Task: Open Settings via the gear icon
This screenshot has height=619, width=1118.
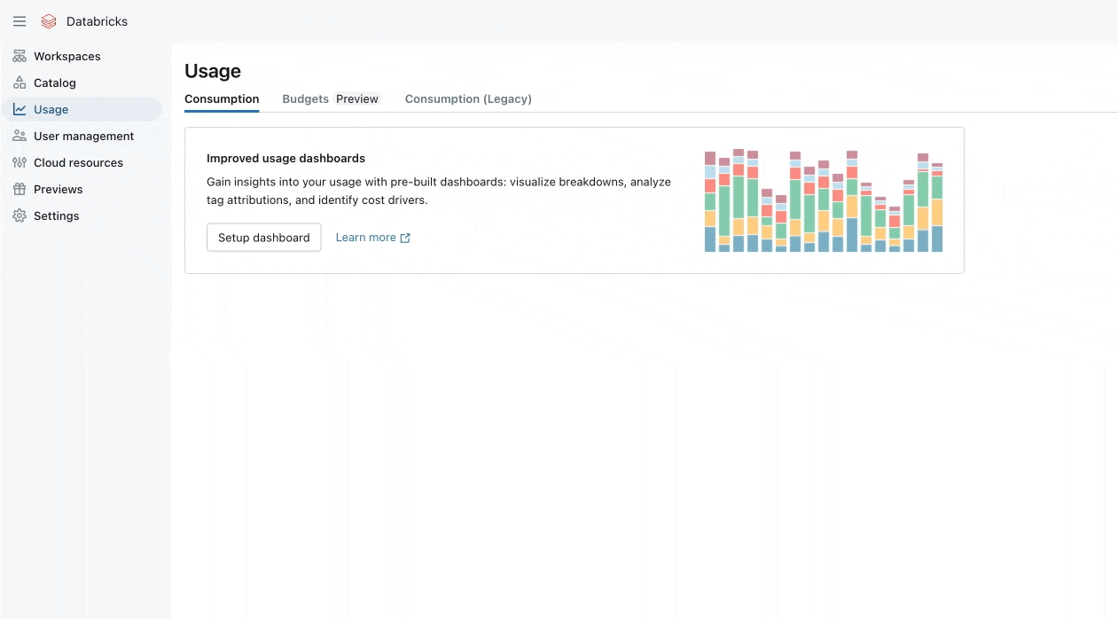Action: click(20, 215)
